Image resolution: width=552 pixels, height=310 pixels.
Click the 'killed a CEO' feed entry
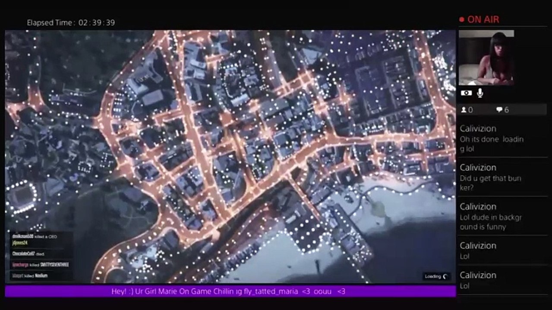tap(35, 236)
